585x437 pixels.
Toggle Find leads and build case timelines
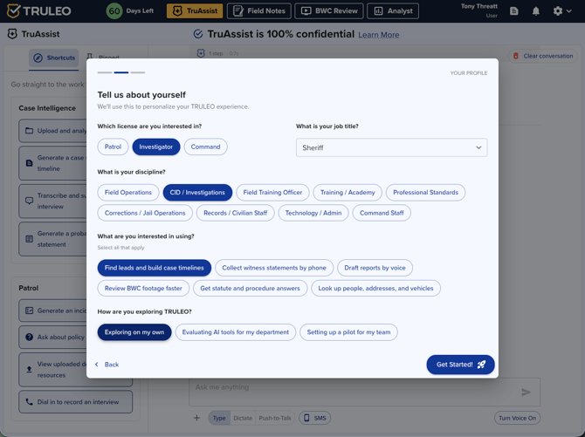click(154, 268)
